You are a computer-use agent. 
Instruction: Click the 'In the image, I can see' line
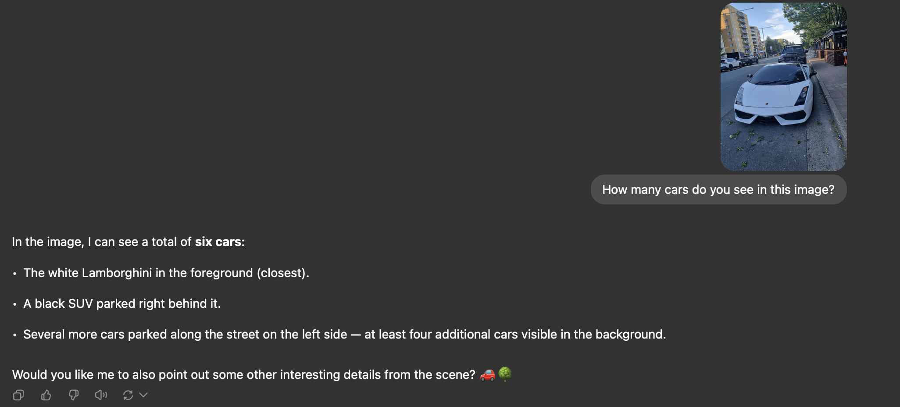pos(128,242)
